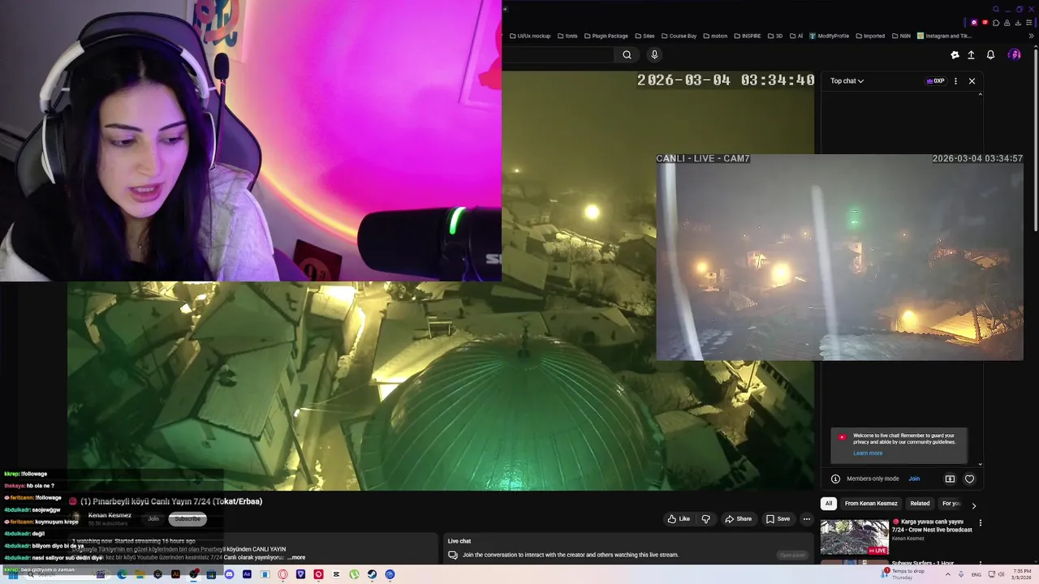
Task: Open the Temps to drop weather widget
Action: point(903,574)
